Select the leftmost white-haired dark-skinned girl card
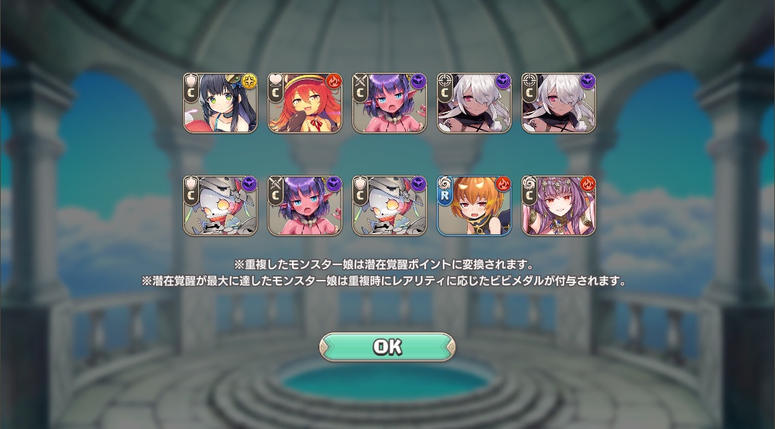Image resolution: width=775 pixels, height=429 pixels. [474, 104]
